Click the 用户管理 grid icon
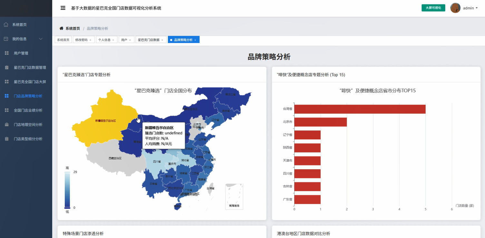485x238 pixels. pyautogui.click(x=7, y=53)
